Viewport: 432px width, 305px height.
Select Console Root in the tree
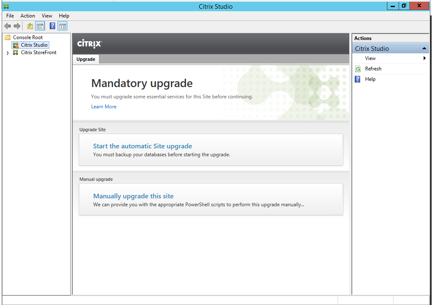pos(28,37)
